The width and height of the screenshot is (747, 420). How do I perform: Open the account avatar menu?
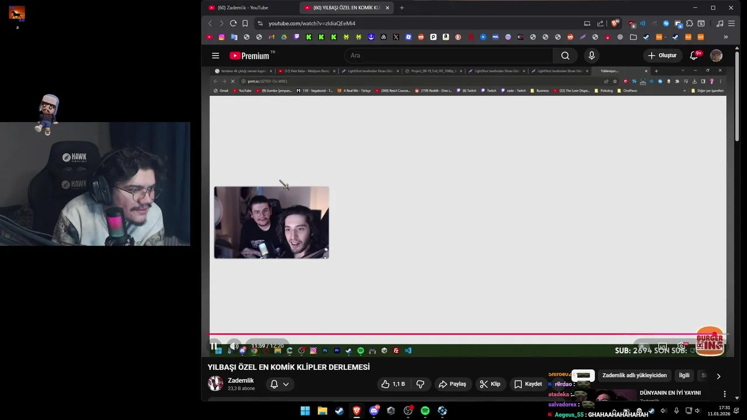click(716, 55)
